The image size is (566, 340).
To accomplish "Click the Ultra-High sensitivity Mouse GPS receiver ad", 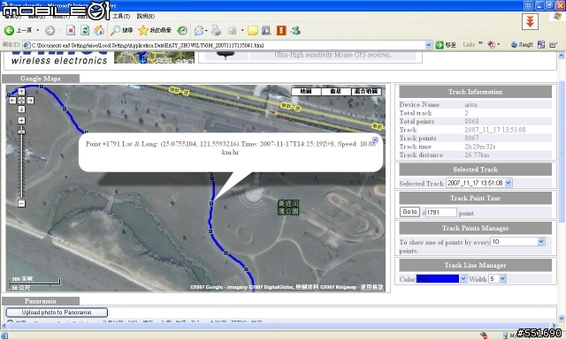I will pos(333,55).
